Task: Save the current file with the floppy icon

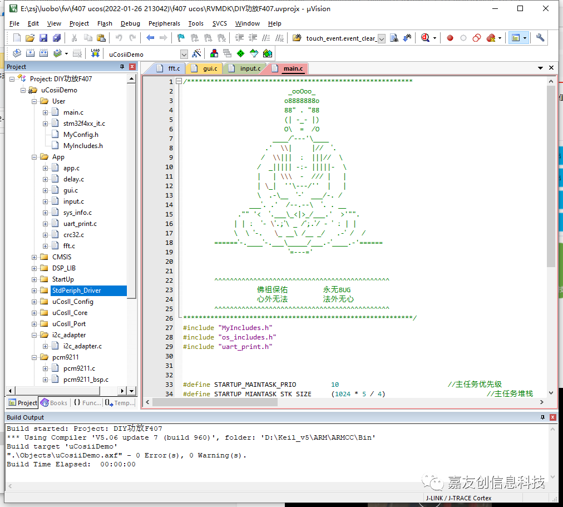Action: coord(43,38)
